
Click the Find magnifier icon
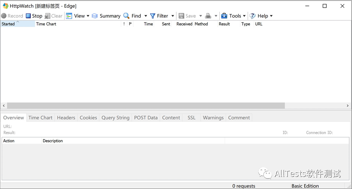(126, 16)
